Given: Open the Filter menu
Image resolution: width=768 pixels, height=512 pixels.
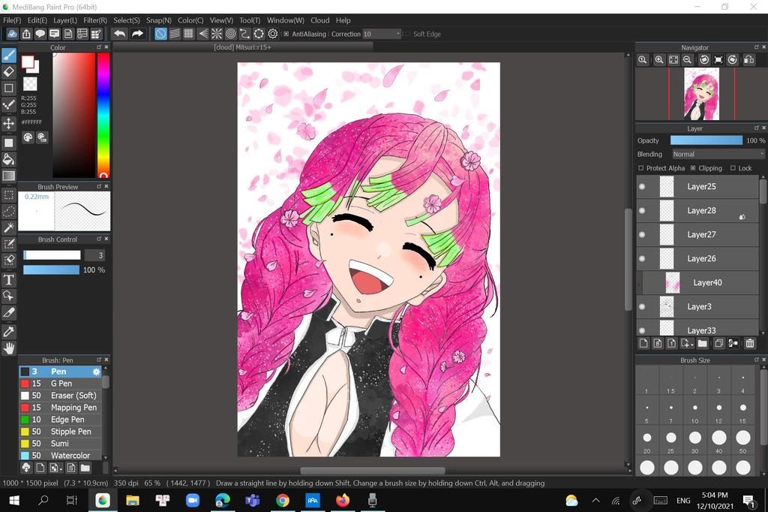Looking at the screenshot, I should [x=95, y=20].
